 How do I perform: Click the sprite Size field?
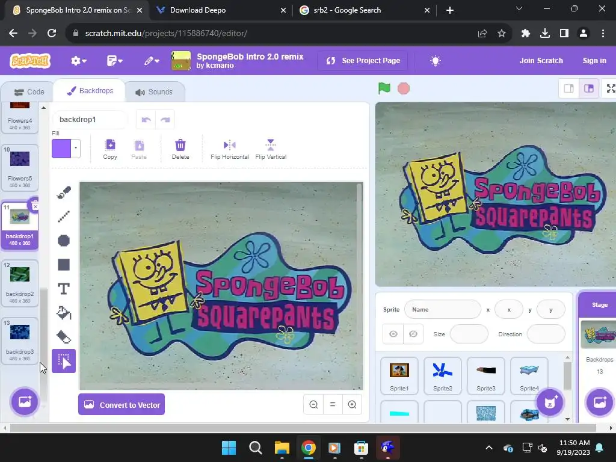click(x=469, y=334)
